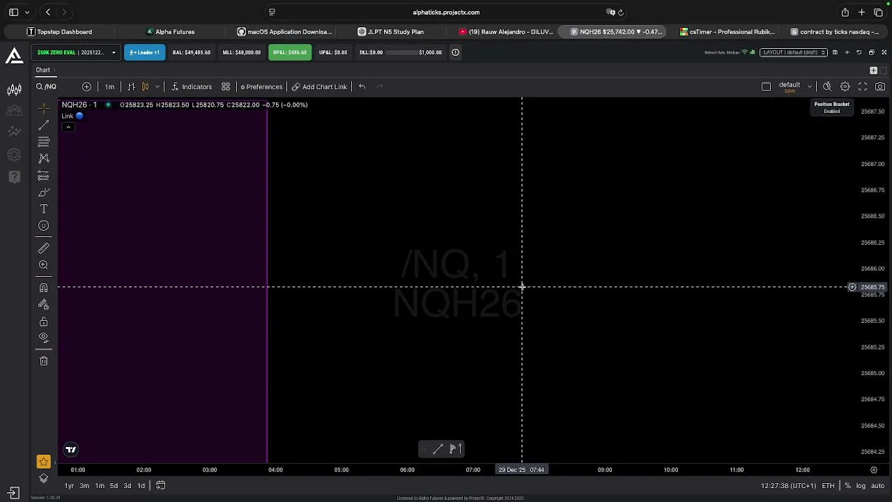This screenshot has height=502, width=892.
Task: Open the go to date calendar icon
Action: coord(160,485)
